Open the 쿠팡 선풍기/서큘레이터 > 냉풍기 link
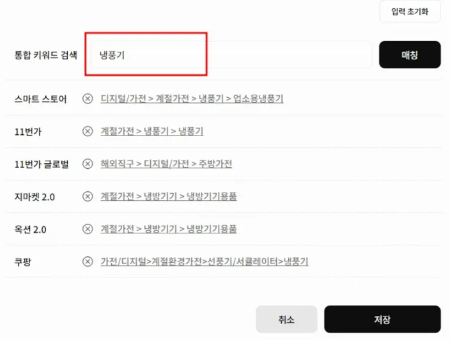450x344 pixels. point(205,262)
